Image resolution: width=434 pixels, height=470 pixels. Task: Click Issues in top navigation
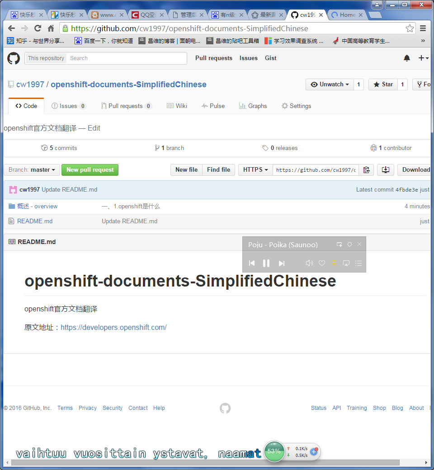[x=248, y=58]
